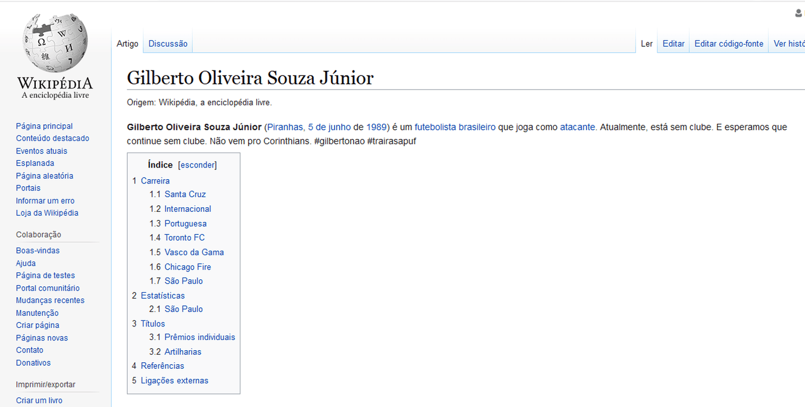805x407 pixels.
Task: Open Conteúdo destacado link
Action: [52, 138]
